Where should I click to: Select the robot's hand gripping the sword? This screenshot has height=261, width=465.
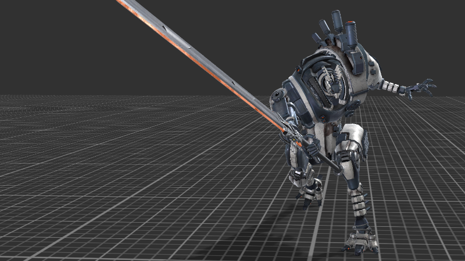[x=313, y=148]
